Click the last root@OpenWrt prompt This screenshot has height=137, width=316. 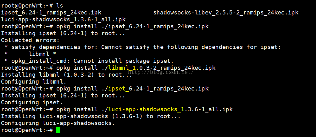click(x=27, y=130)
